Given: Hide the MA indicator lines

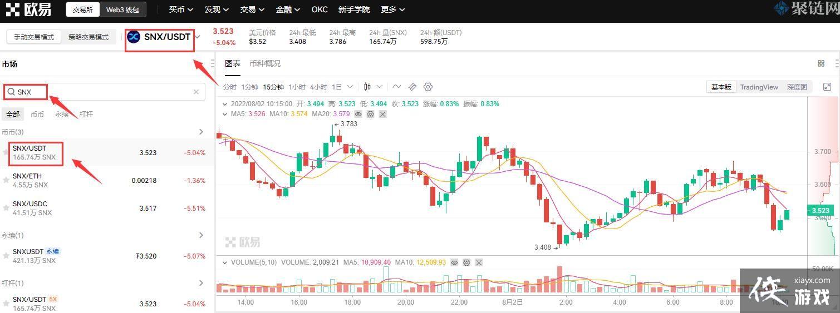Looking at the screenshot, I should [x=358, y=114].
